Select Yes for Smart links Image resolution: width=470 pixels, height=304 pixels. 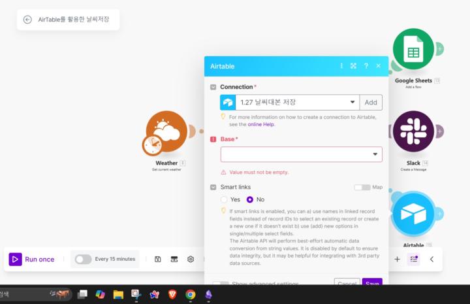coord(224,199)
